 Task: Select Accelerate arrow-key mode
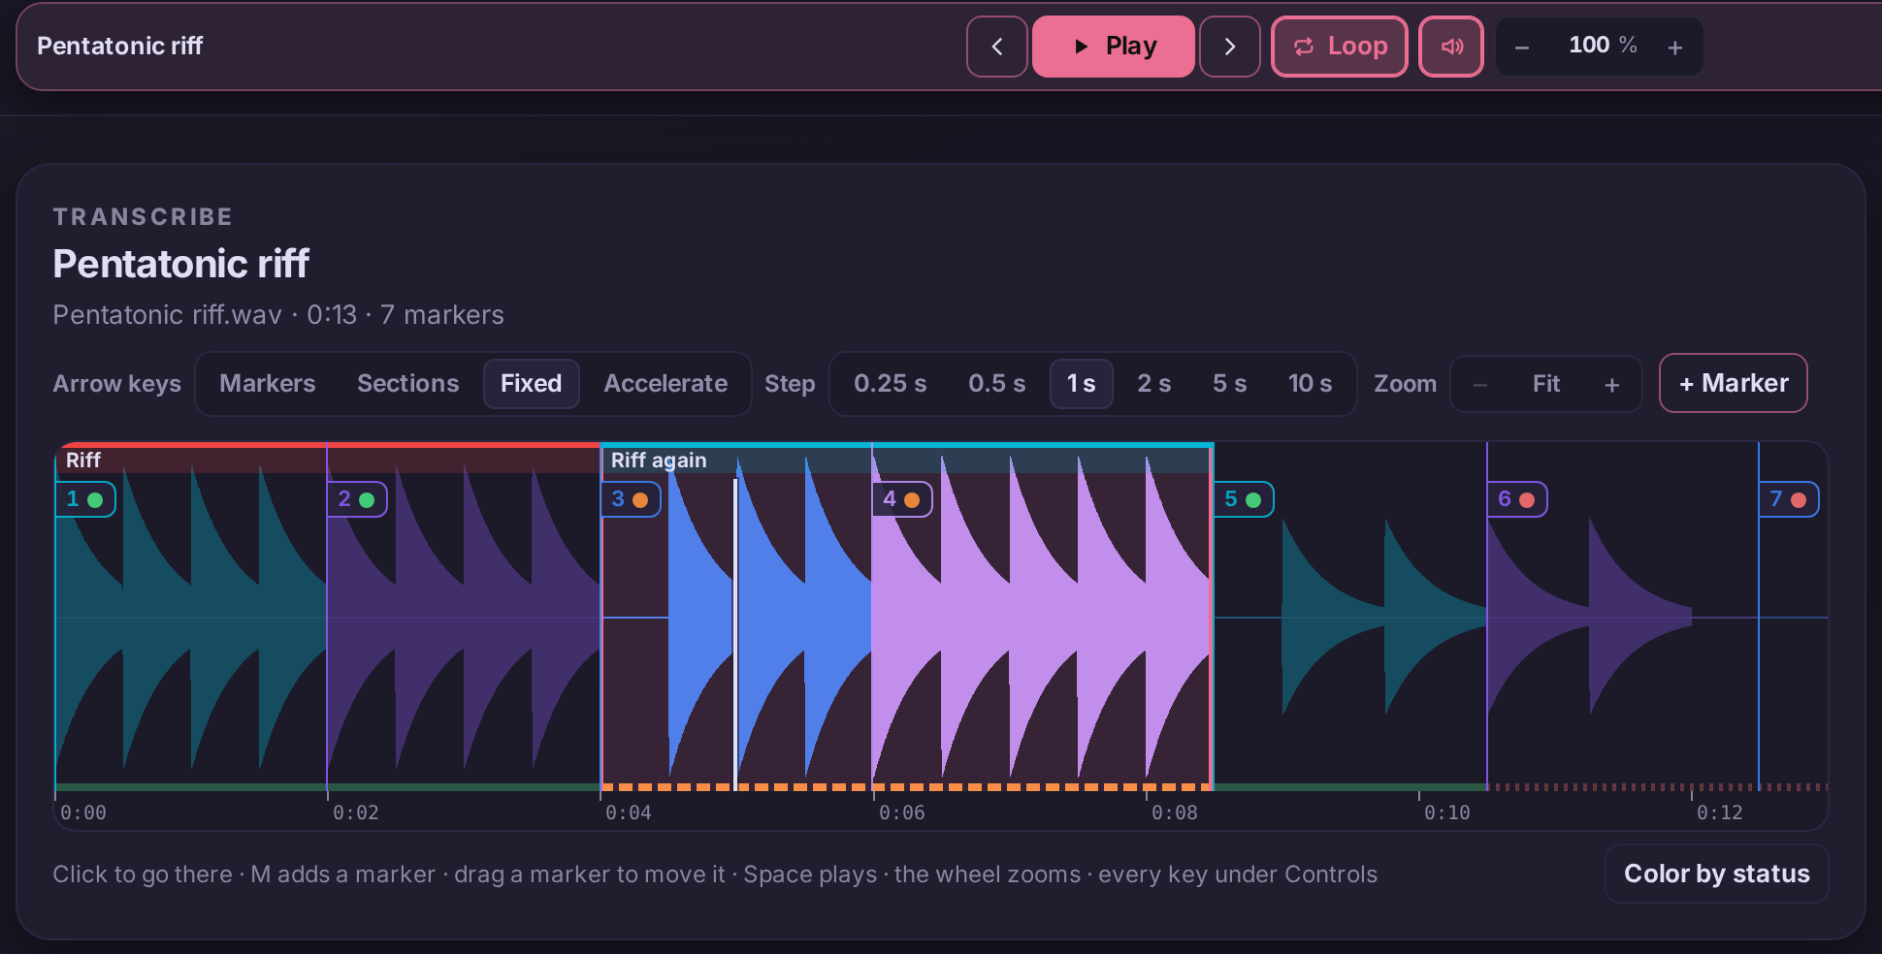pos(665,384)
